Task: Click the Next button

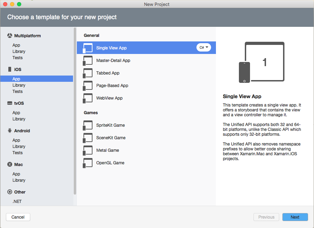Action: point(295,217)
